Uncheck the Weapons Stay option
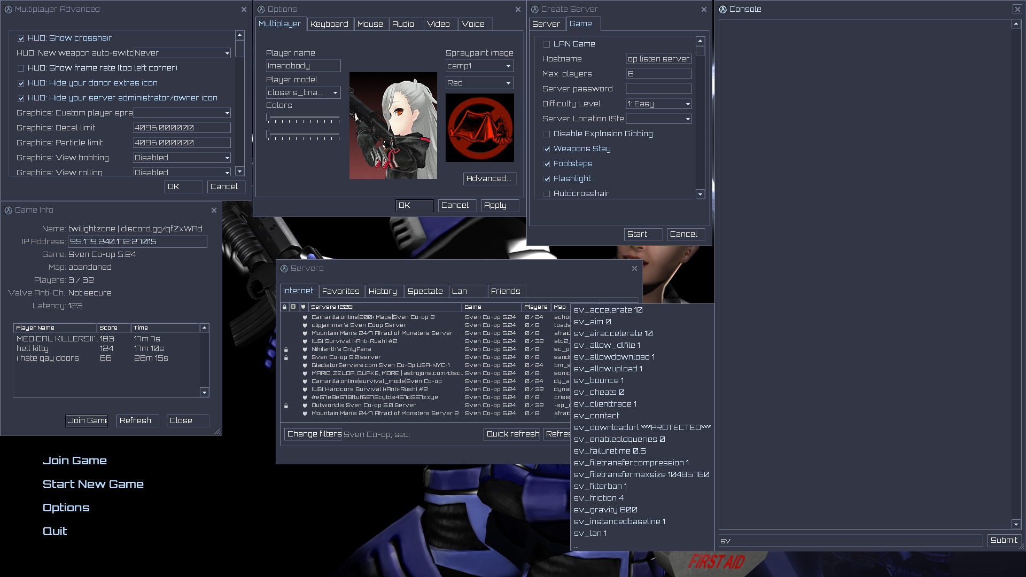This screenshot has width=1026, height=577. pyautogui.click(x=547, y=149)
